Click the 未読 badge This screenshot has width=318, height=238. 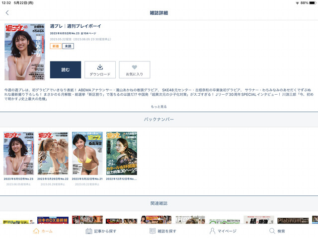(x=68, y=46)
